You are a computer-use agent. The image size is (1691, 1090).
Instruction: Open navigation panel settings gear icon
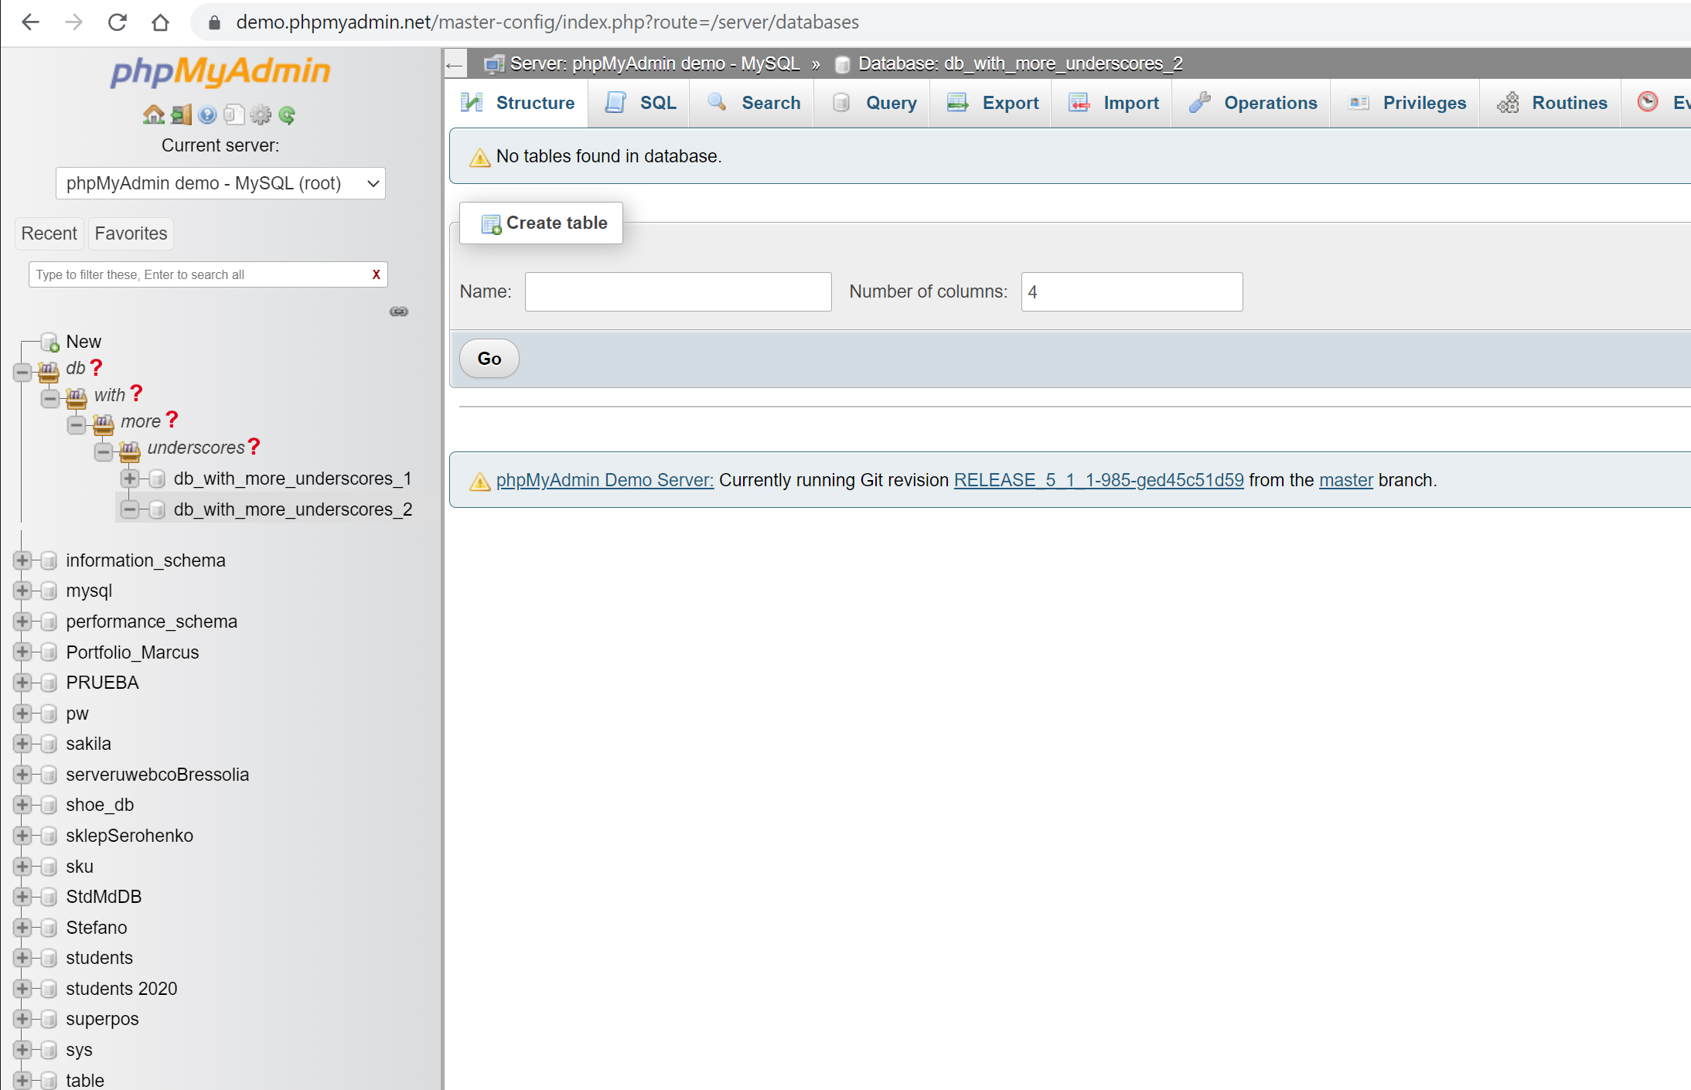(x=261, y=114)
